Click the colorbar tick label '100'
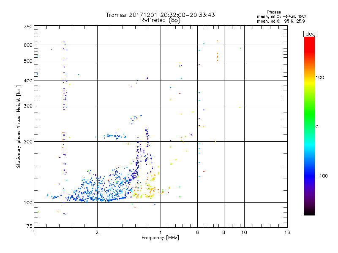This screenshot has height=253, width=338. pos(320,78)
